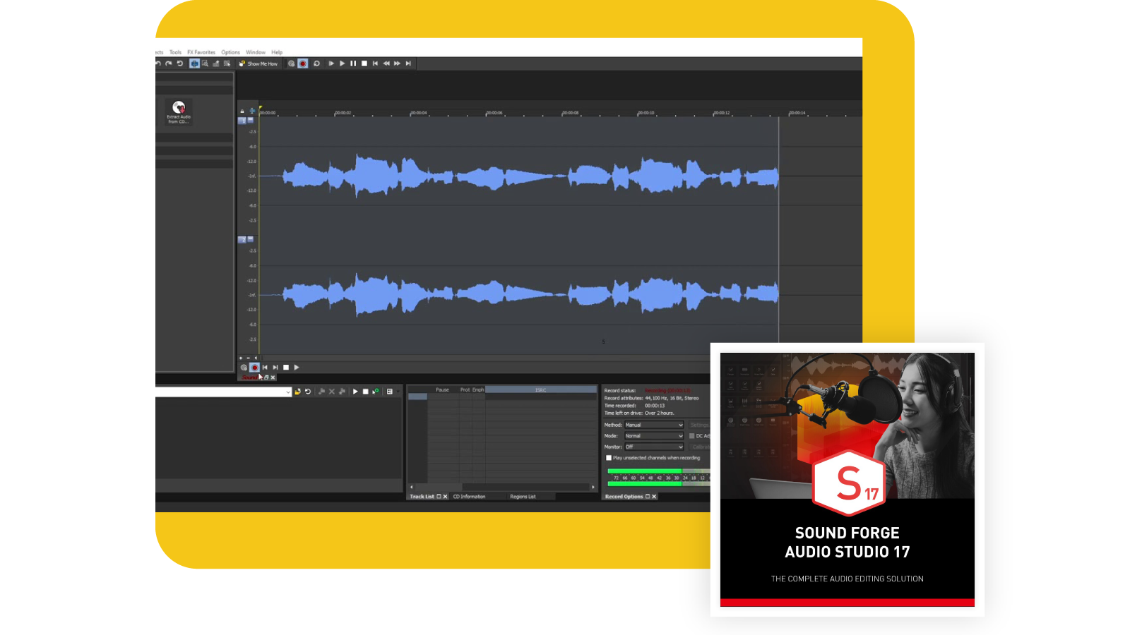Open the FX Favorites menu

click(201, 52)
